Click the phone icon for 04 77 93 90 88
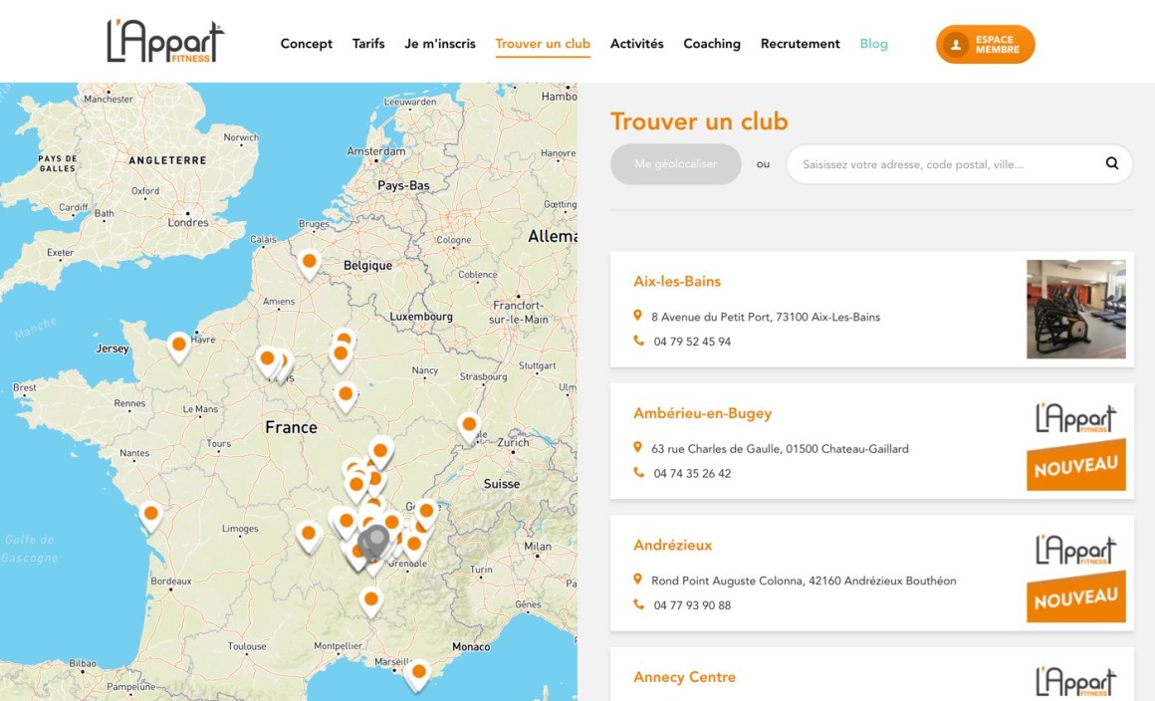The image size is (1155, 701). (x=638, y=603)
